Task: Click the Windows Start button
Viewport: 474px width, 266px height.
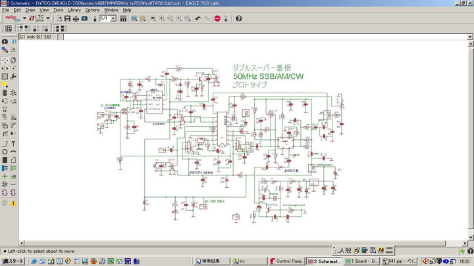Action: (x=13, y=261)
